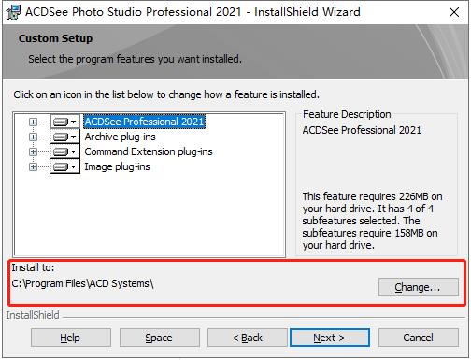Go back with the < Back button

(x=248, y=338)
